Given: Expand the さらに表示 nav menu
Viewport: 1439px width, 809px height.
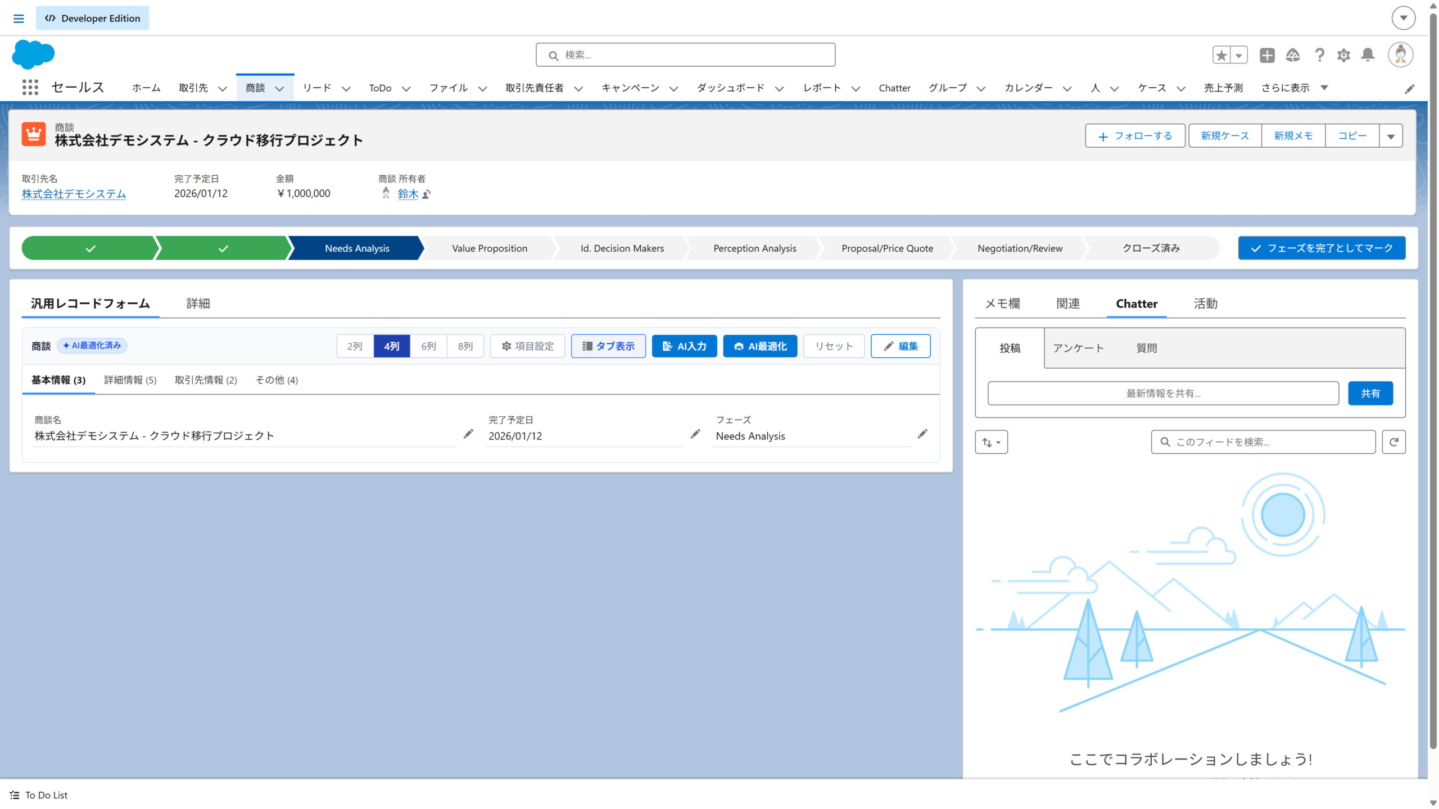Looking at the screenshot, I should click(1294, 88).
